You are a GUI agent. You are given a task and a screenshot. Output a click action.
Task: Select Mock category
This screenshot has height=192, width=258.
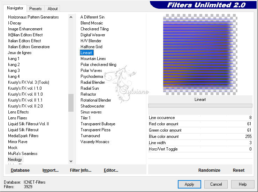13,148
